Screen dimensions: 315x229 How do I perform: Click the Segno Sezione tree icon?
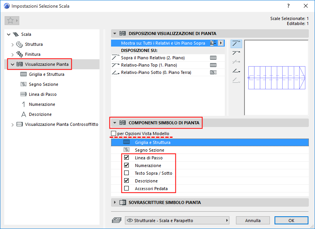(23, 84)
